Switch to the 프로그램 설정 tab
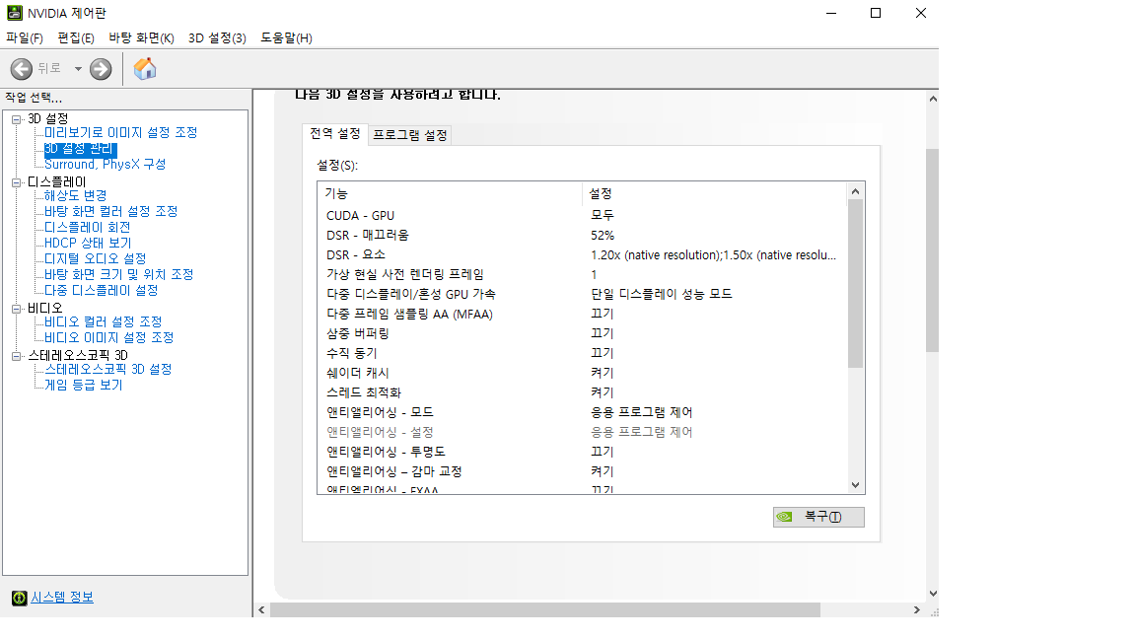This screenshot has width=1136, height=639. 410,134
